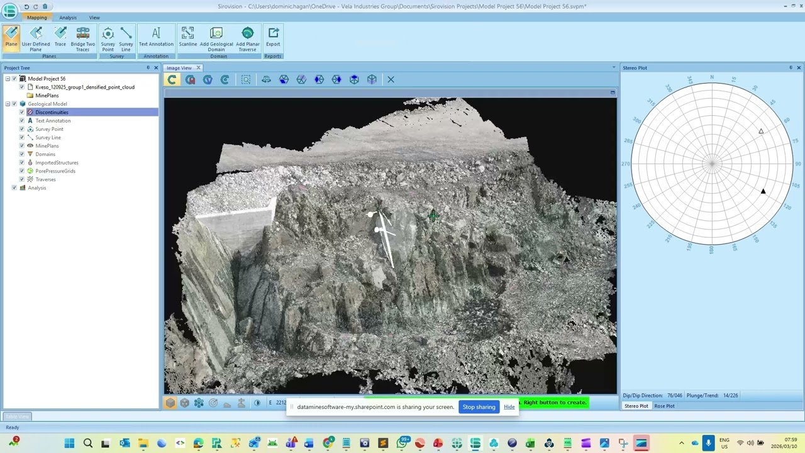Click Add Planar Traverse
The image size is (805, 453).
(x=248, y=39)
